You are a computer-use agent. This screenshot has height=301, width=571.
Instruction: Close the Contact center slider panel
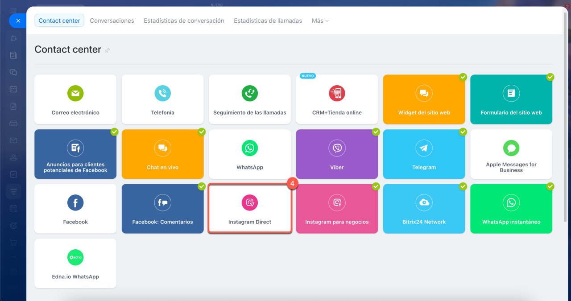click(18, 21)
